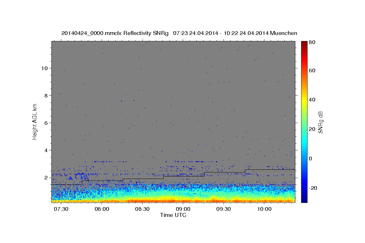Click the 09:30 time tick label

(224, 209)
